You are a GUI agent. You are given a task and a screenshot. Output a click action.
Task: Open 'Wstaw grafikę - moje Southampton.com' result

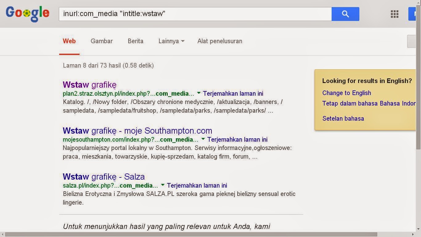click(x=137, y=131)
